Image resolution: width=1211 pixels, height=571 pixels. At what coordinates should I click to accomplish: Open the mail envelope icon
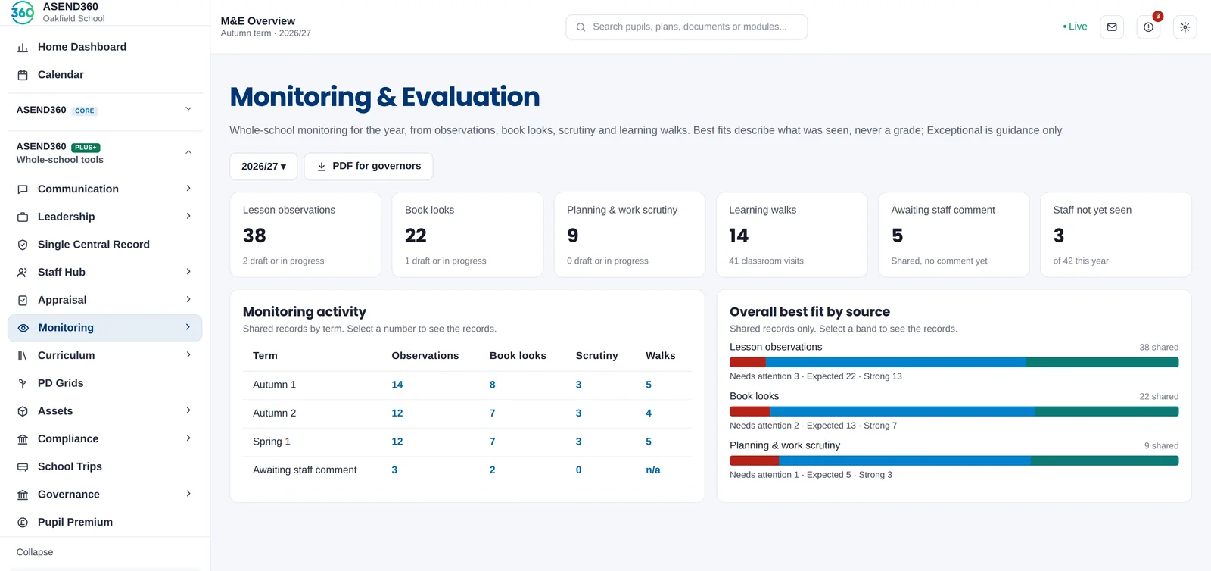(1112, 27)
